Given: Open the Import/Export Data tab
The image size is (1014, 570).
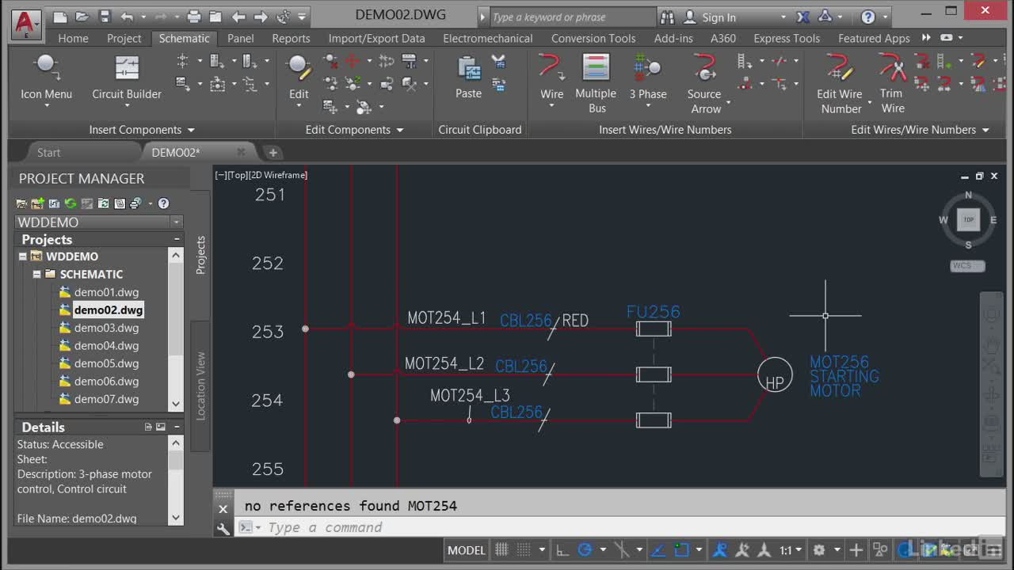Looking at the screenshot, I should 376,38.
